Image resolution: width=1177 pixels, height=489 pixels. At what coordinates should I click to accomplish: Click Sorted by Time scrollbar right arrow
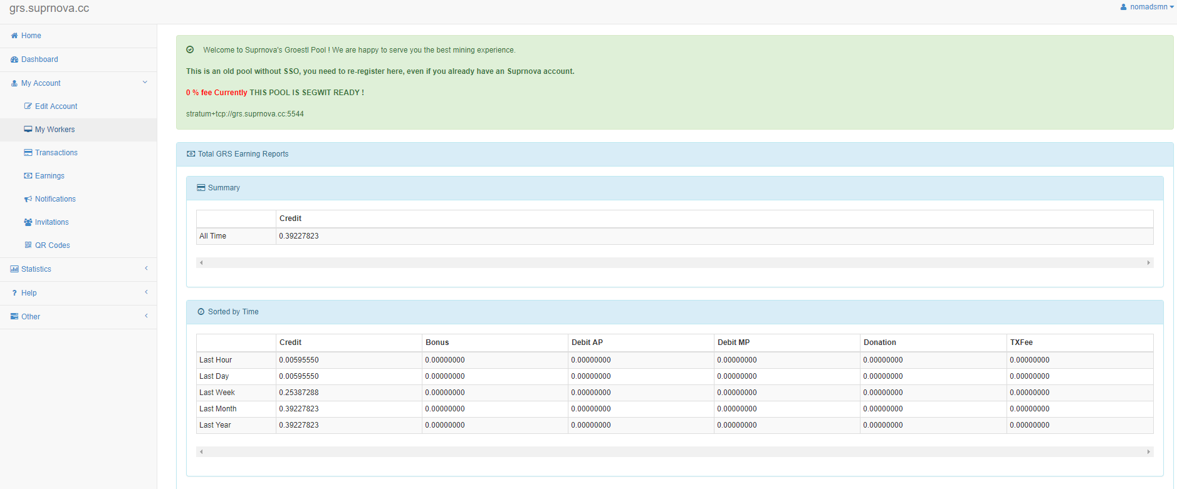coord(1148,452)
